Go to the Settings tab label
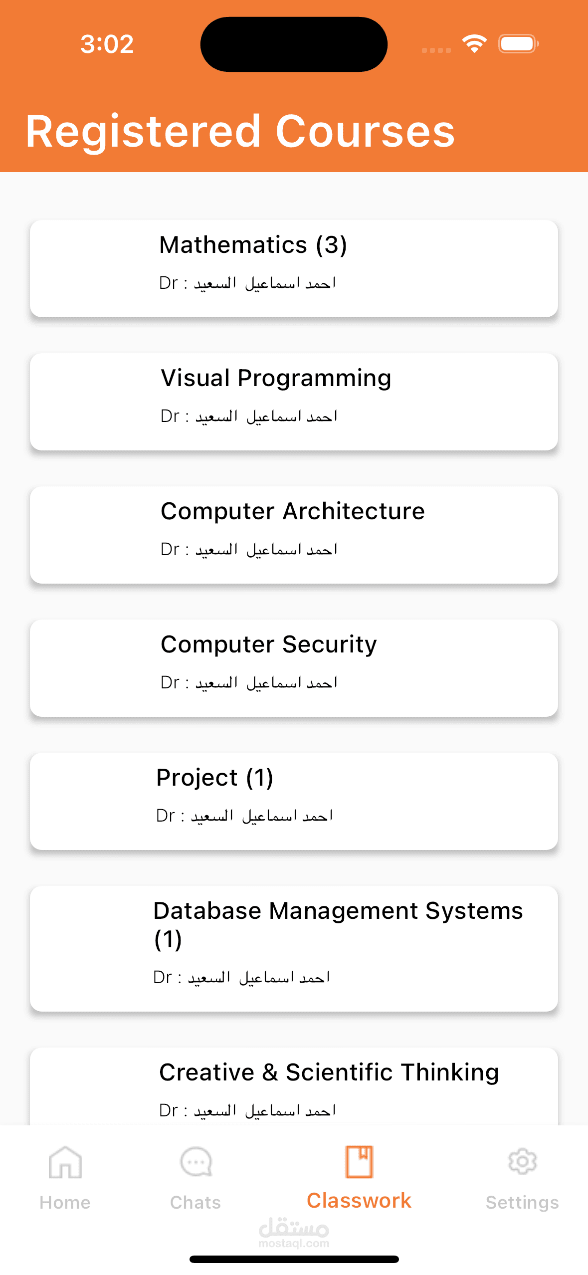The width and height of the screenshot is (588, 1275). (522, 1203)
